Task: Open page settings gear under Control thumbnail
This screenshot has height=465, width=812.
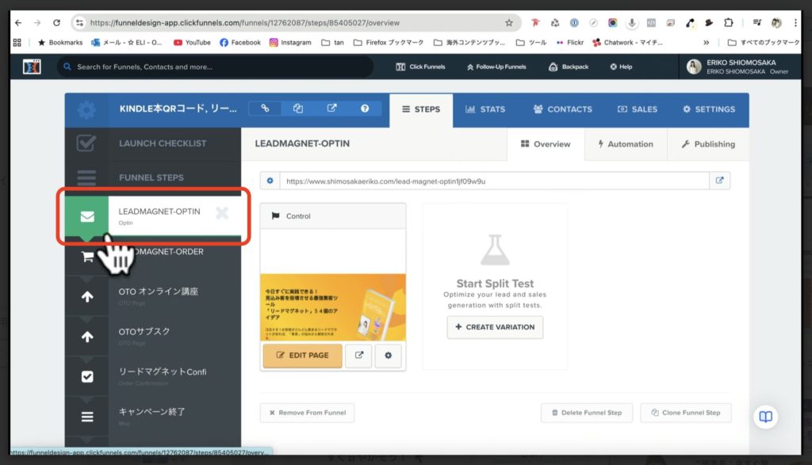Action: pyautogui.click(x=388, y=355)
